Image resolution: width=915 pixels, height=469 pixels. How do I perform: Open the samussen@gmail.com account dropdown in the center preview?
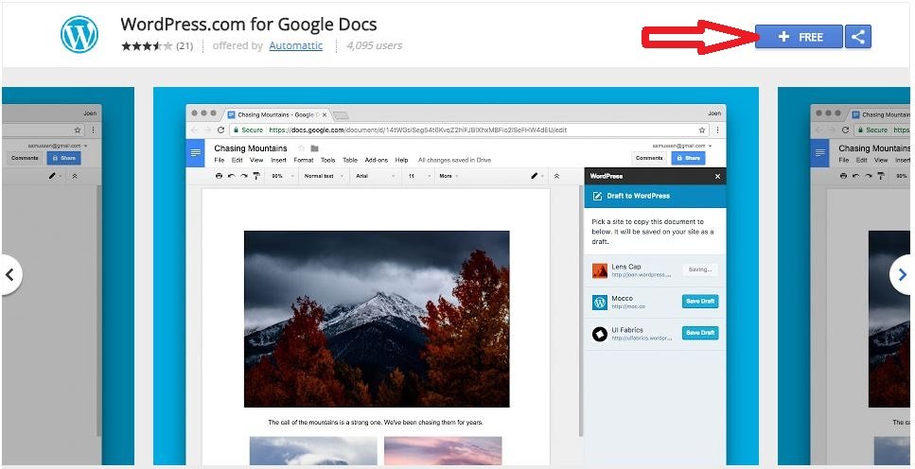680,146
